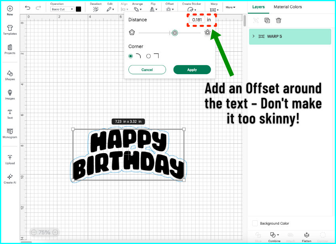Open the Arrange dropdown
This screenshot has height=244, width=336.
[138, 9]
